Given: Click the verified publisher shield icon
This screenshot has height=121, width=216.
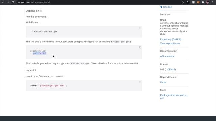Looking at the screenshot, I should click(x=161, y=7).
